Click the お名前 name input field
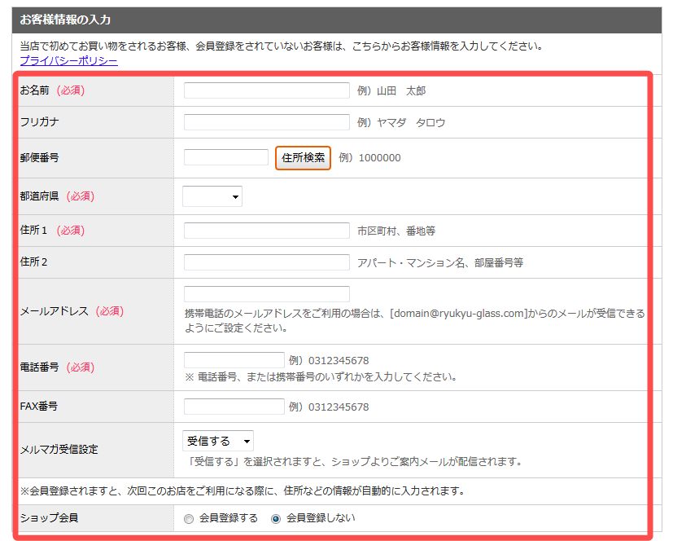The height and width of the screenshot is (541, 673). 266,90
